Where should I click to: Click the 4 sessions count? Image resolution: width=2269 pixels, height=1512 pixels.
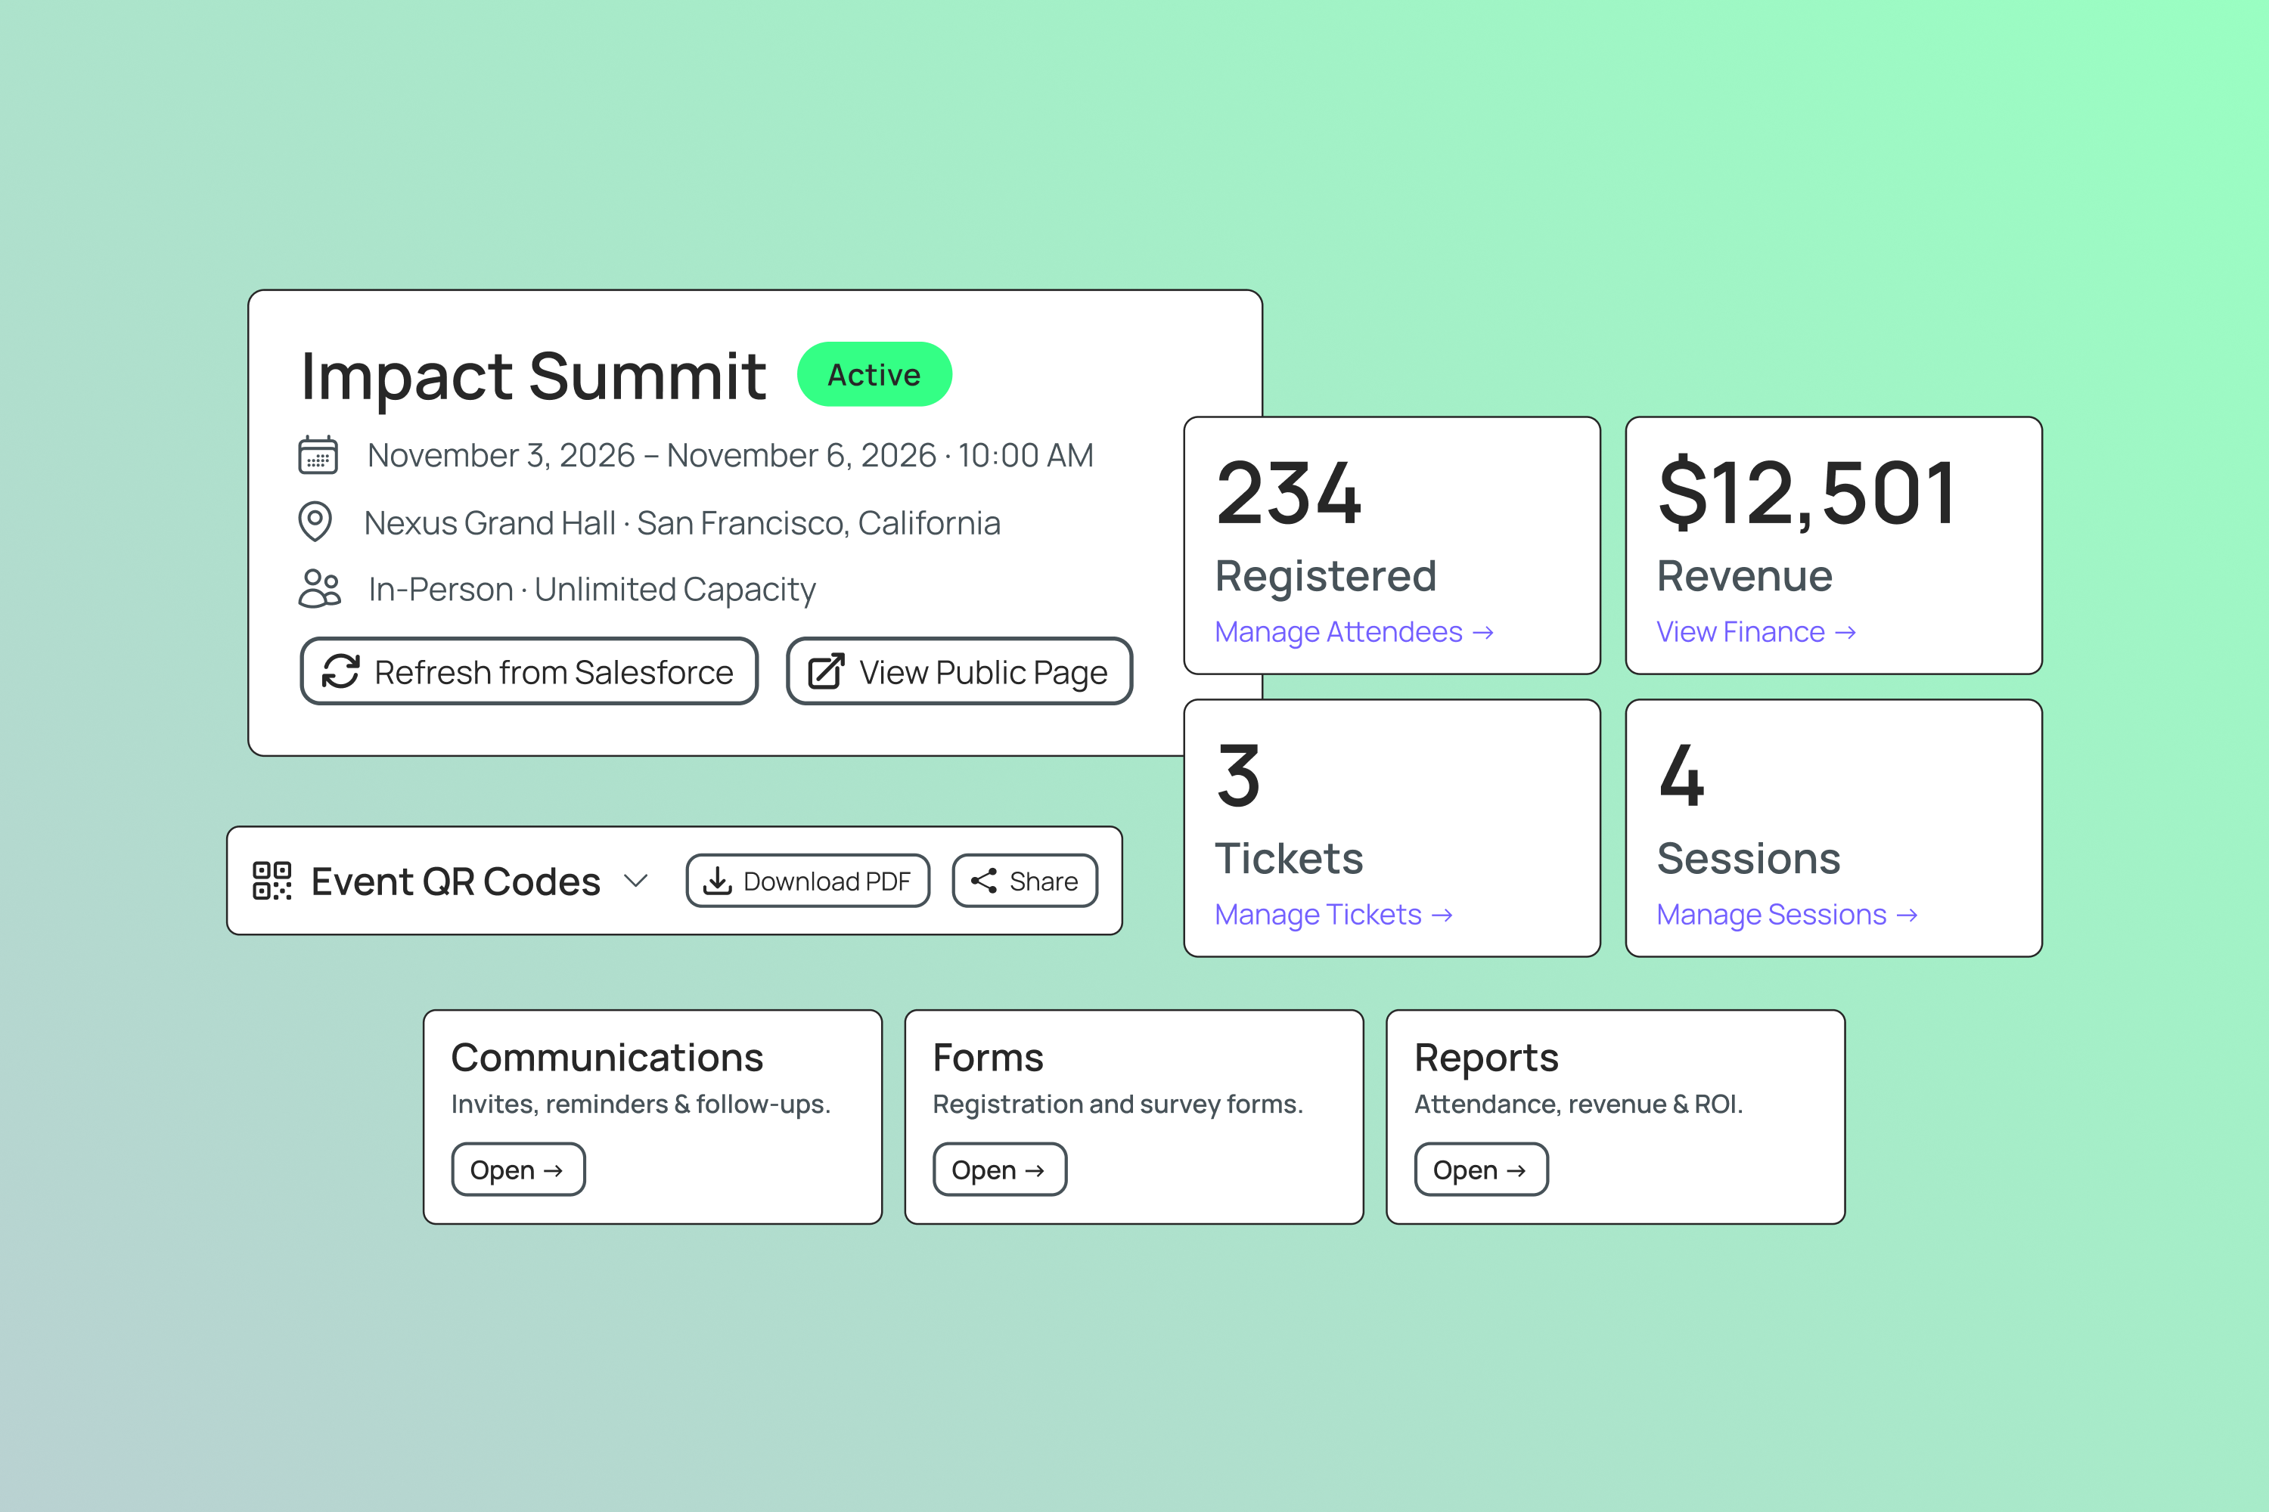click(1681, 776)
